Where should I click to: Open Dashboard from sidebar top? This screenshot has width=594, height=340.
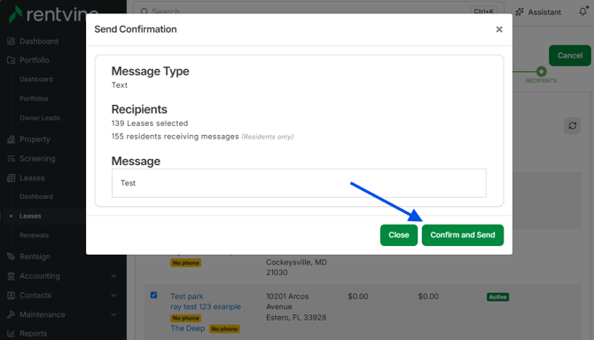(x=39, y=42)
